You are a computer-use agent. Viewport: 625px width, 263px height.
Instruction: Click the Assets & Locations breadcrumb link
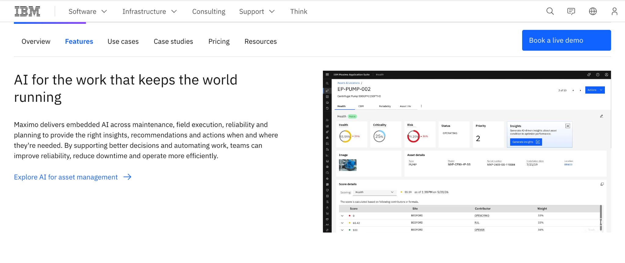tap(349, 83)
